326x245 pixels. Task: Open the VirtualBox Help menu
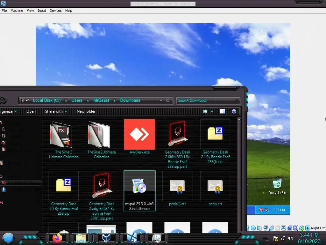(x=69, y=11)
